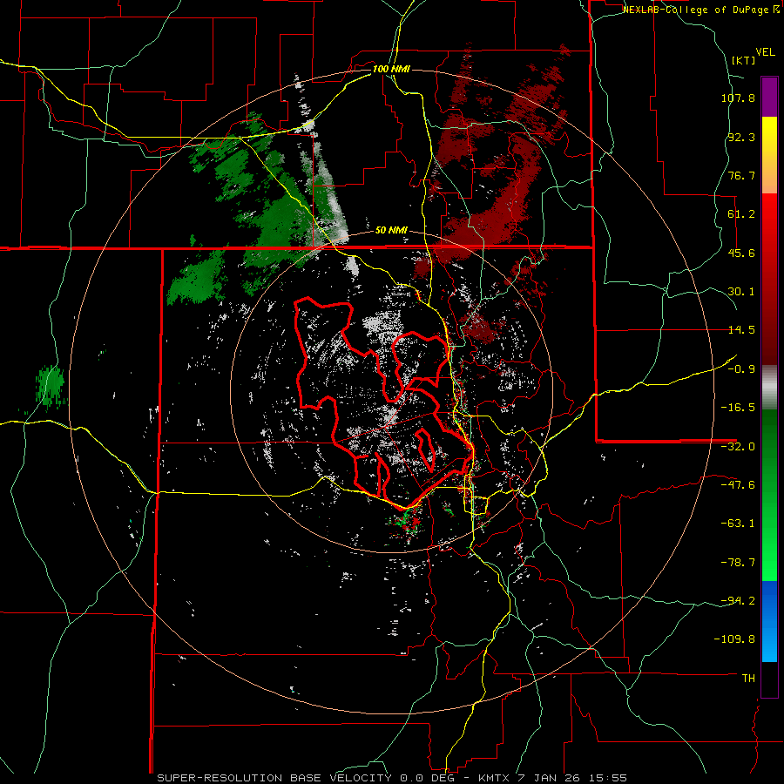784x784 pixels.
Task: Select the 14.5 velocity scale value
Action: [741, 330]
